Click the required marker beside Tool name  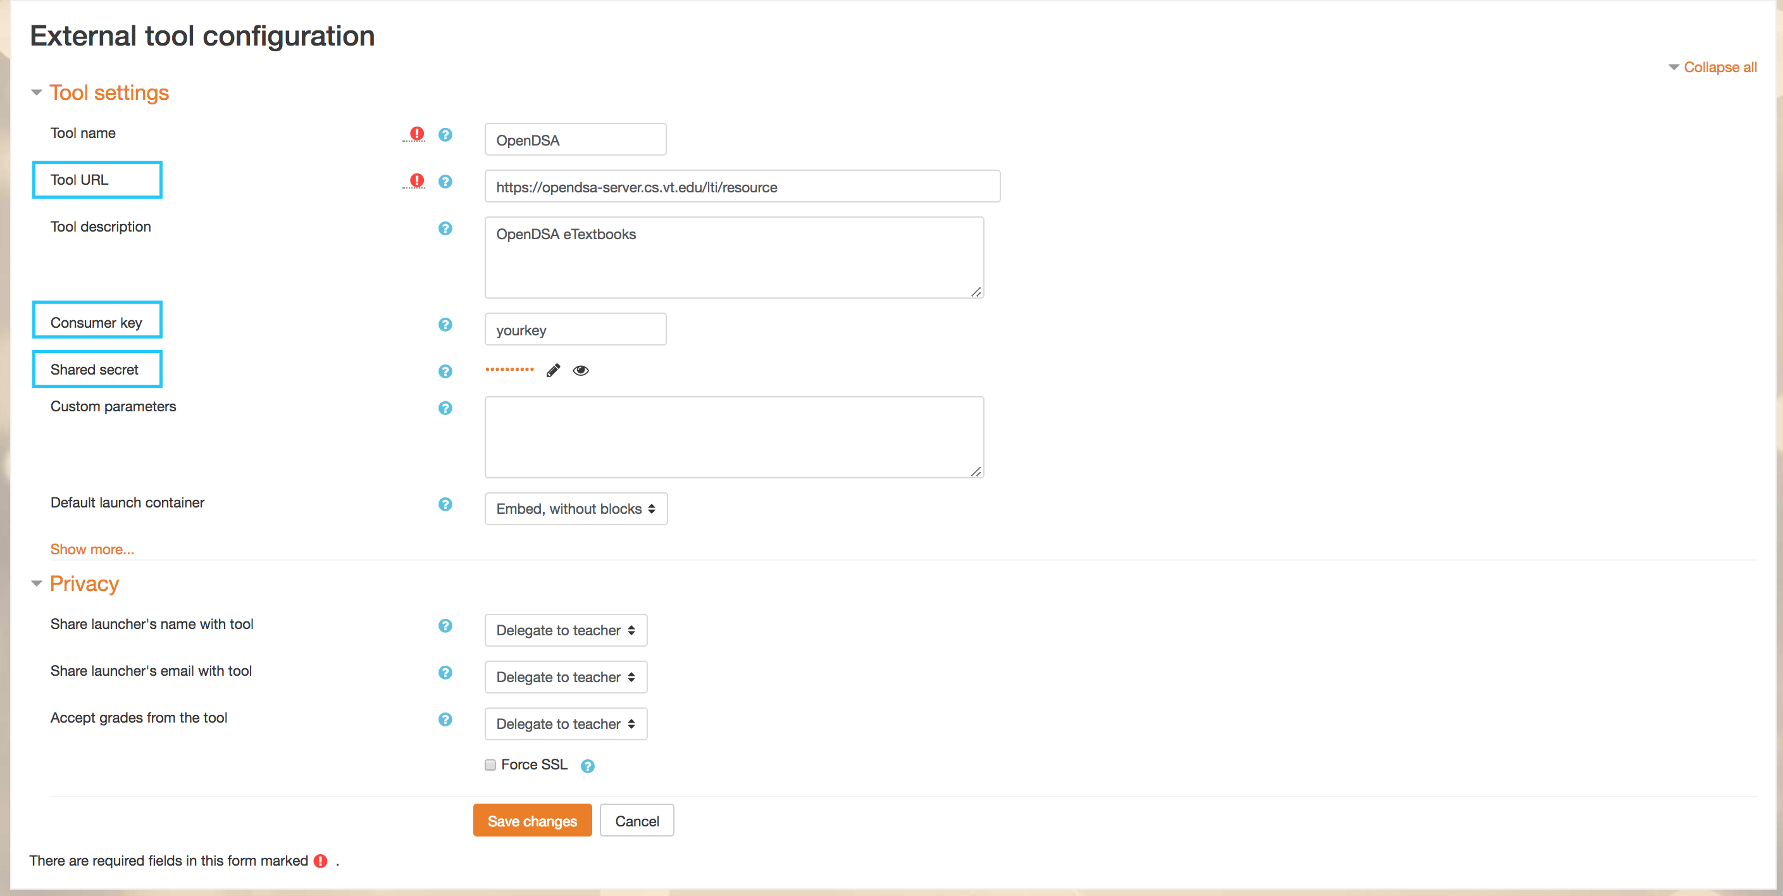pos(417,133)
